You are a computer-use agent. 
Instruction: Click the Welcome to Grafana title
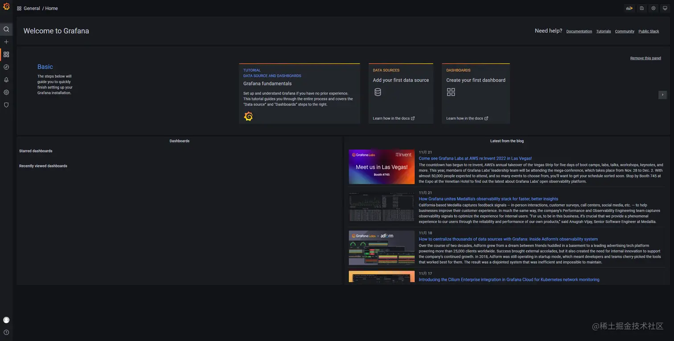[x=56, y=31]
